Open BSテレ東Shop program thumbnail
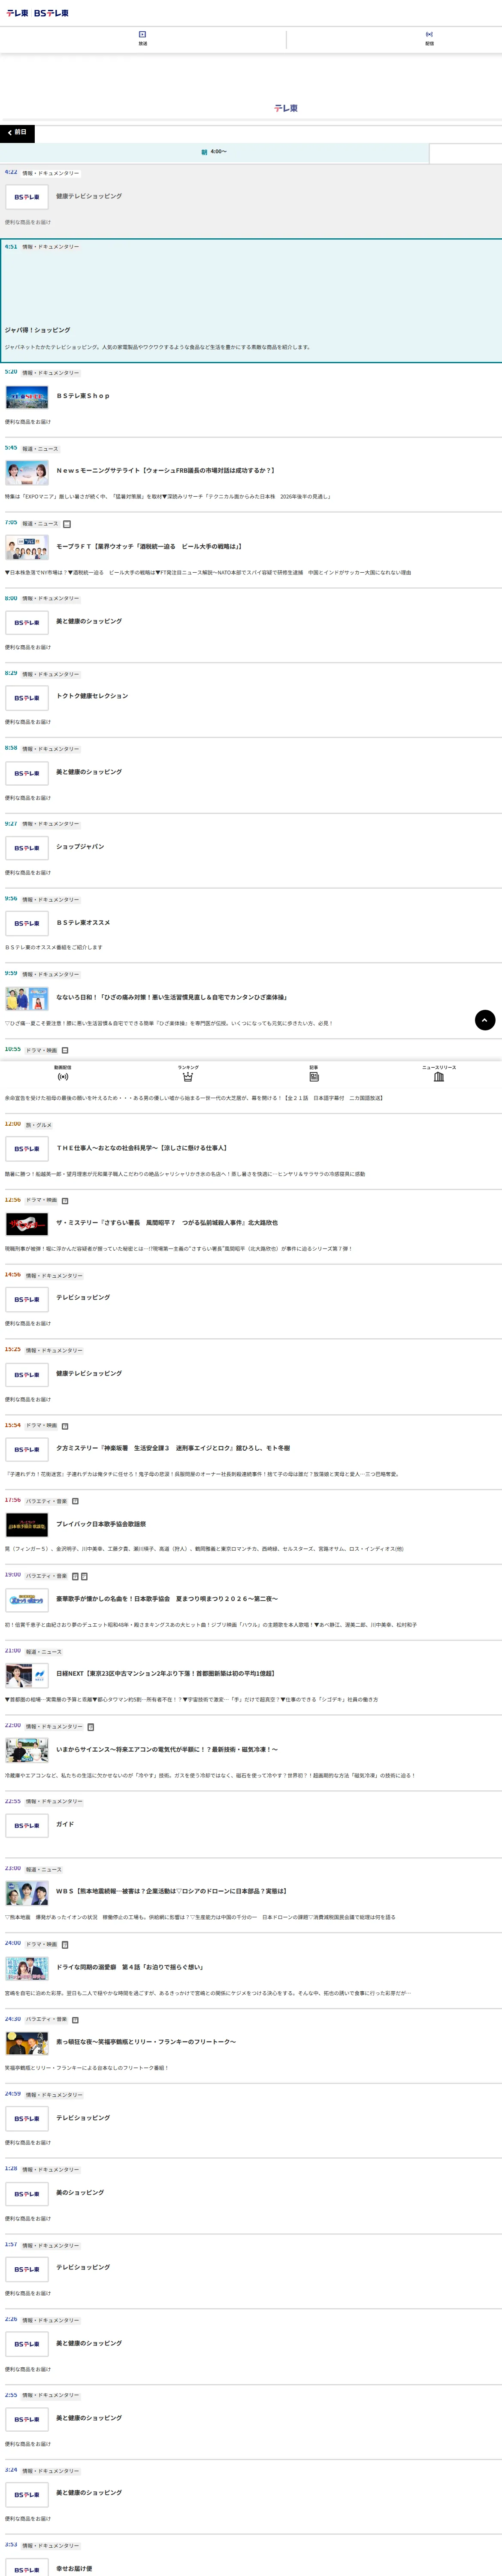 pyautogui.click(x=27, y=397)
